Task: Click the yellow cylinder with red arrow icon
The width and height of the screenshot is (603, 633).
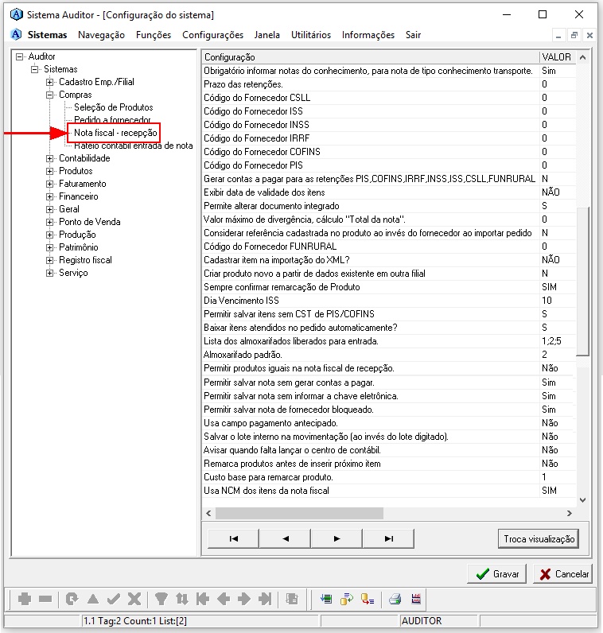Action: [368, 599]
